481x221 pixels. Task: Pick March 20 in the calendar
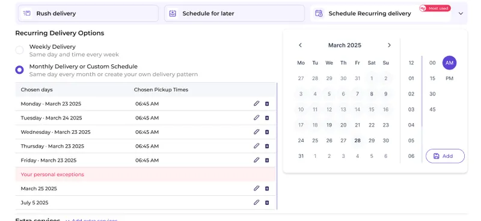[x=343, y=125]
